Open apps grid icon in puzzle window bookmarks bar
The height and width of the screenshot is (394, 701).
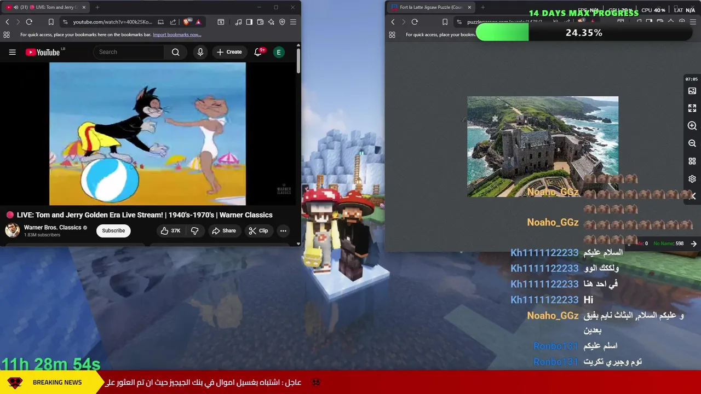(x=392, y=34)
